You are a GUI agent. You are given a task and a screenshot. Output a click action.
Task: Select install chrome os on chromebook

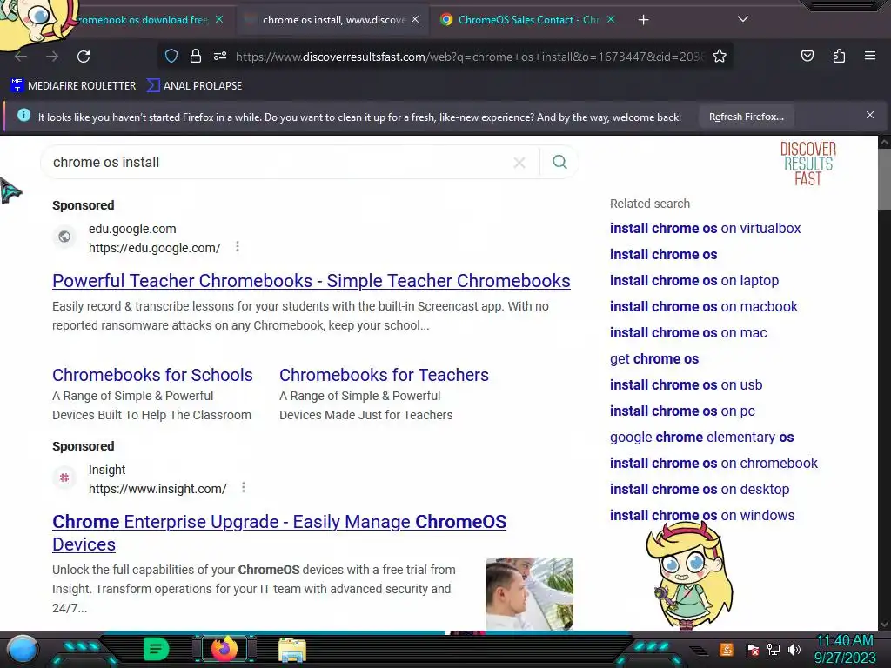pos(713,464)
